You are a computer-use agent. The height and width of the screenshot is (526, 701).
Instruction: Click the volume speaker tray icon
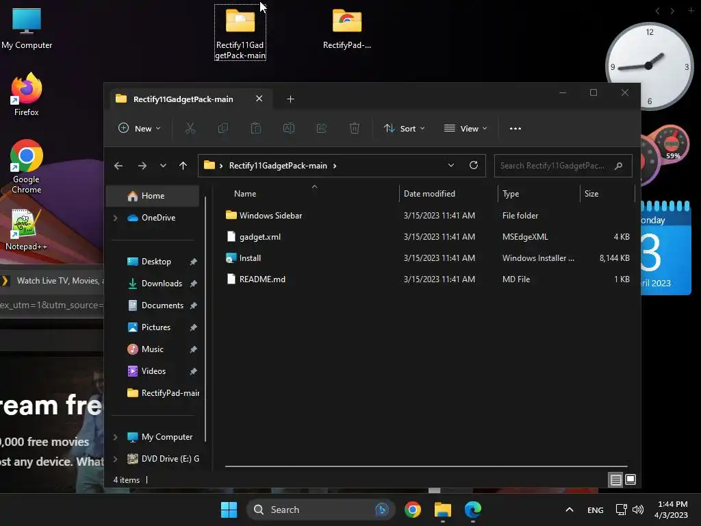[x=638, y=510]
